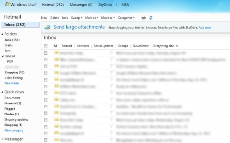Viewport: 230px width, 143px height.
Task: Collapse the Deleted folder triangle
Action: (x=2, y=56)
